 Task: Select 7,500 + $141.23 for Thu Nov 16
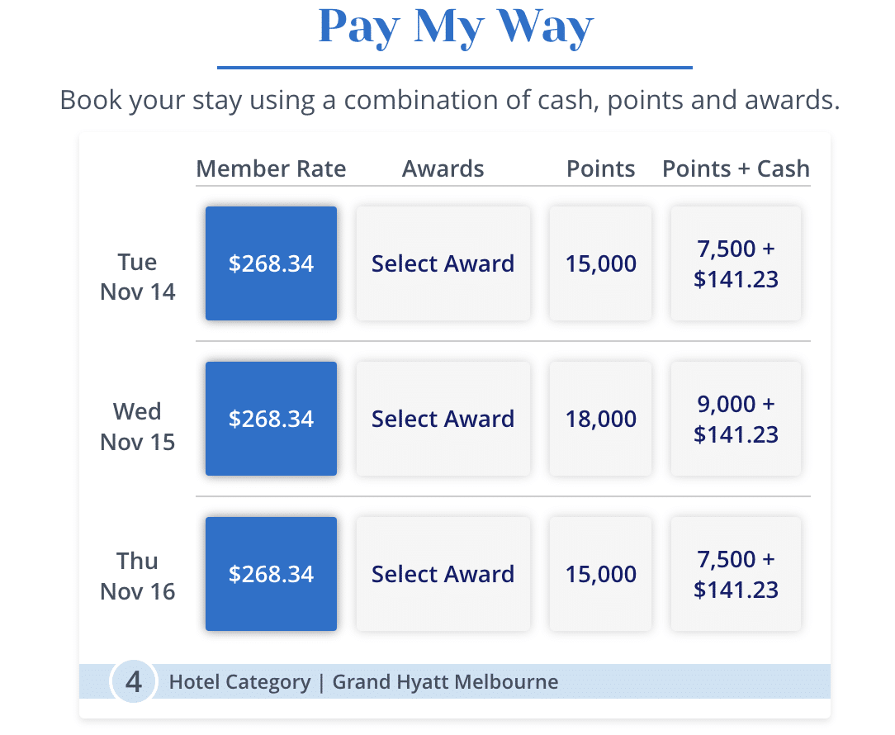(x=736, y=574)
